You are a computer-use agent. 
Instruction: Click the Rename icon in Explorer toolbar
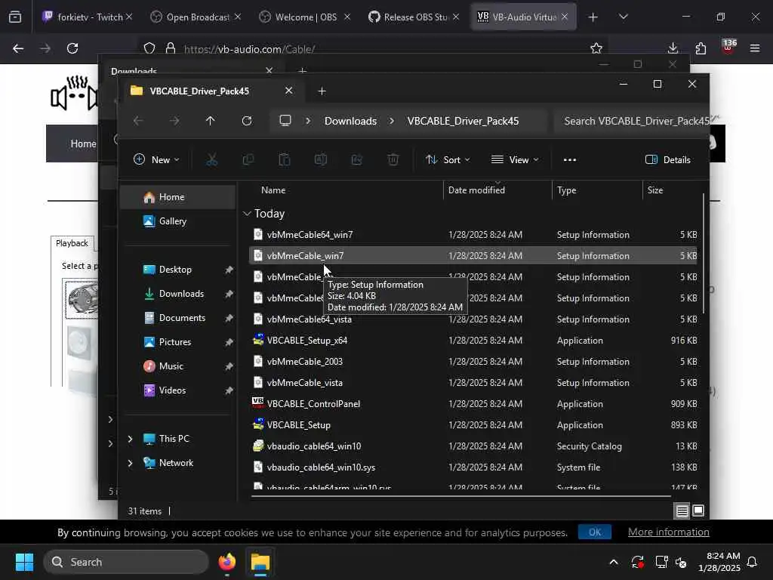(x=320, y=159)
